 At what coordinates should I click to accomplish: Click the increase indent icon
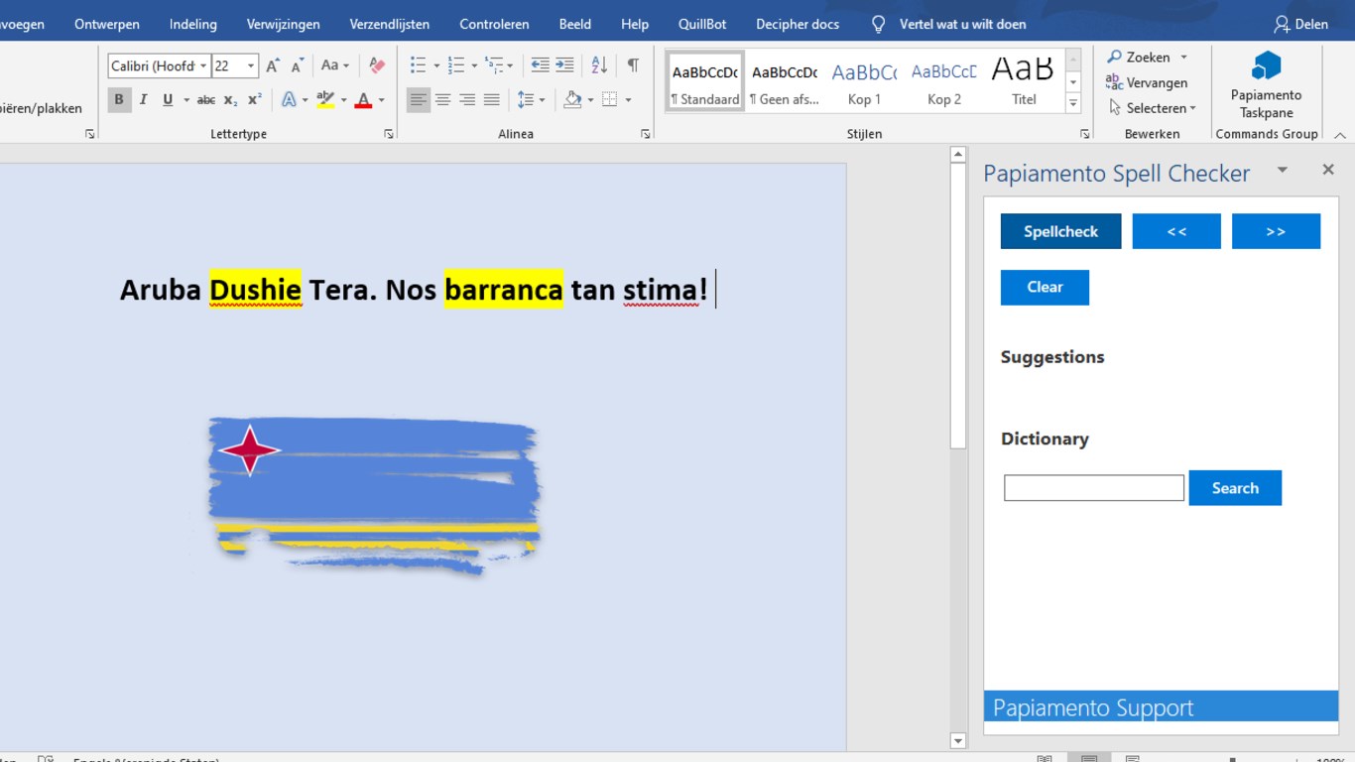564,65
